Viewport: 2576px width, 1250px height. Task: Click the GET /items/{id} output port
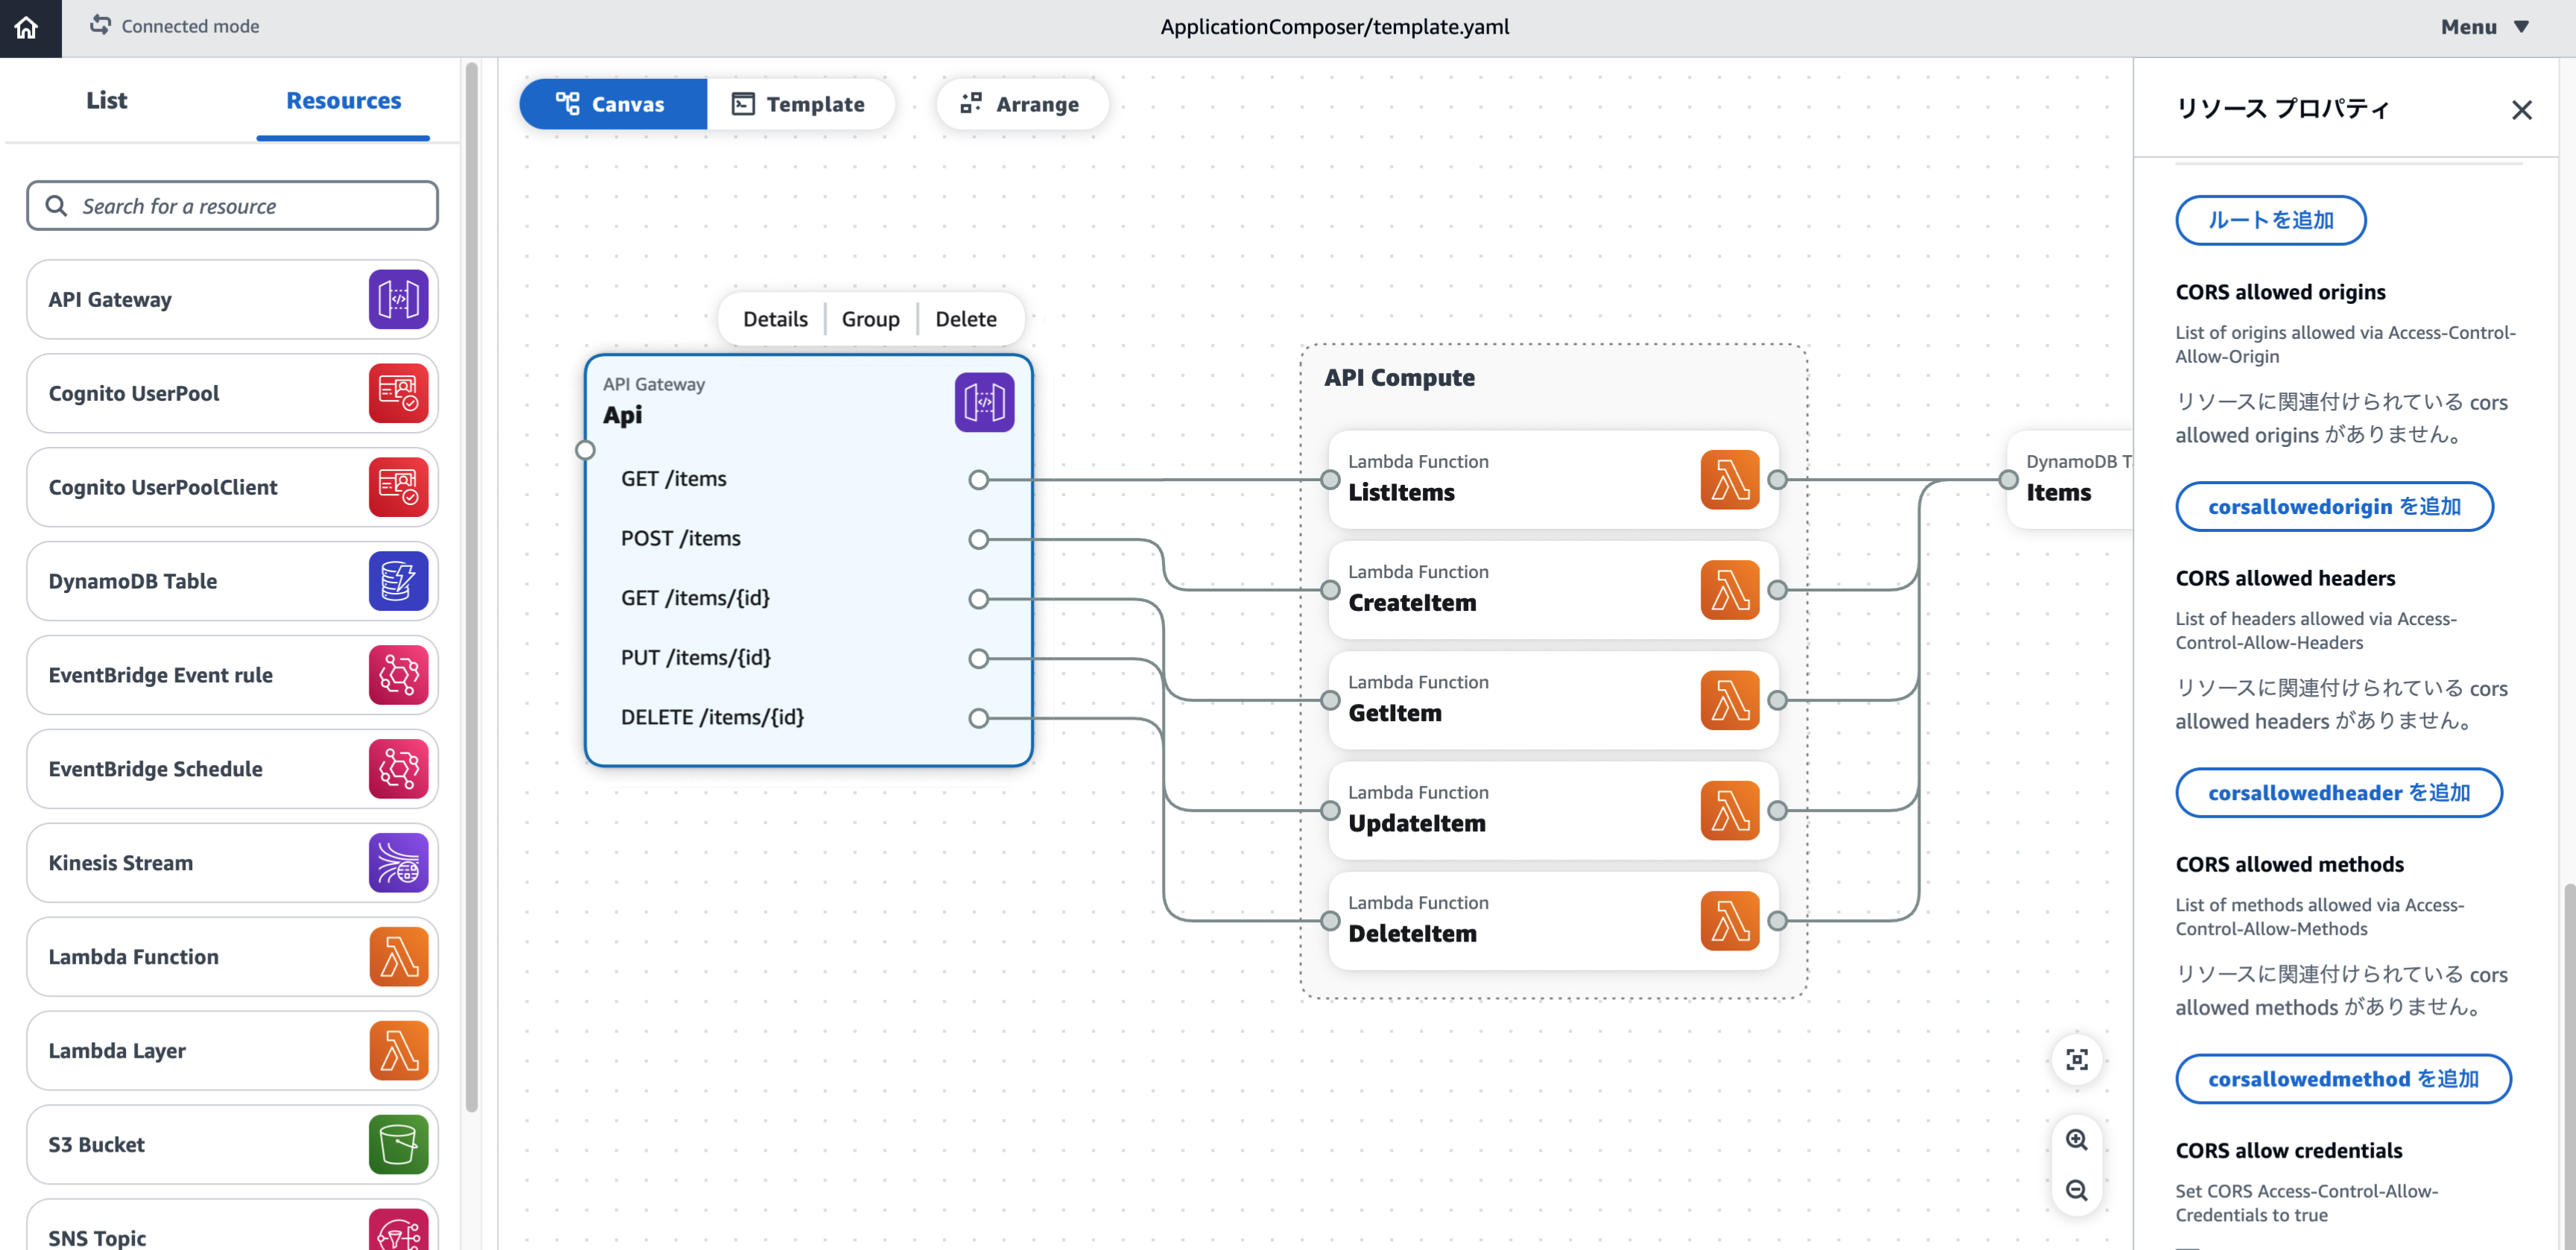[978, 599]
